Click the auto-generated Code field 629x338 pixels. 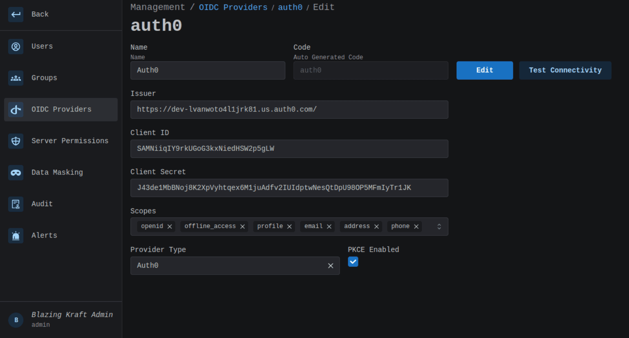(371, 70)
